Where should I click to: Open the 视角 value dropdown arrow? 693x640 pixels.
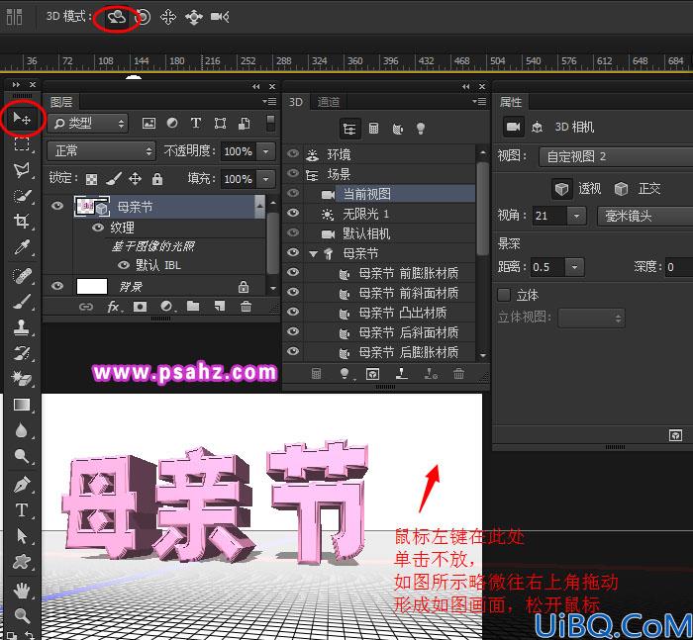click(576, 216)
